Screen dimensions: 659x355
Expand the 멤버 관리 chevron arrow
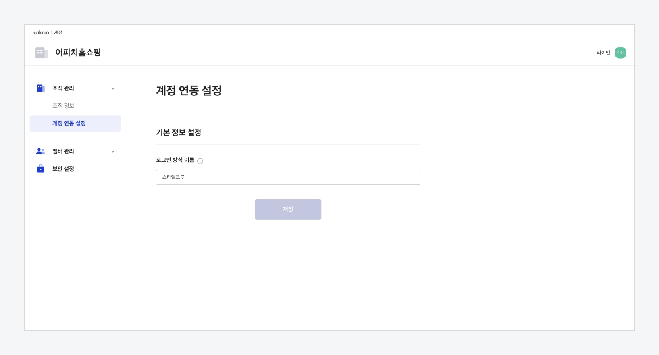[113, 151]
